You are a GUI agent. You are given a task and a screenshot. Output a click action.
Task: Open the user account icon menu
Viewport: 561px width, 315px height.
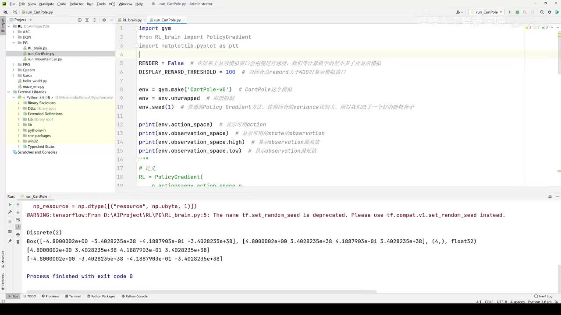(459, 12)
